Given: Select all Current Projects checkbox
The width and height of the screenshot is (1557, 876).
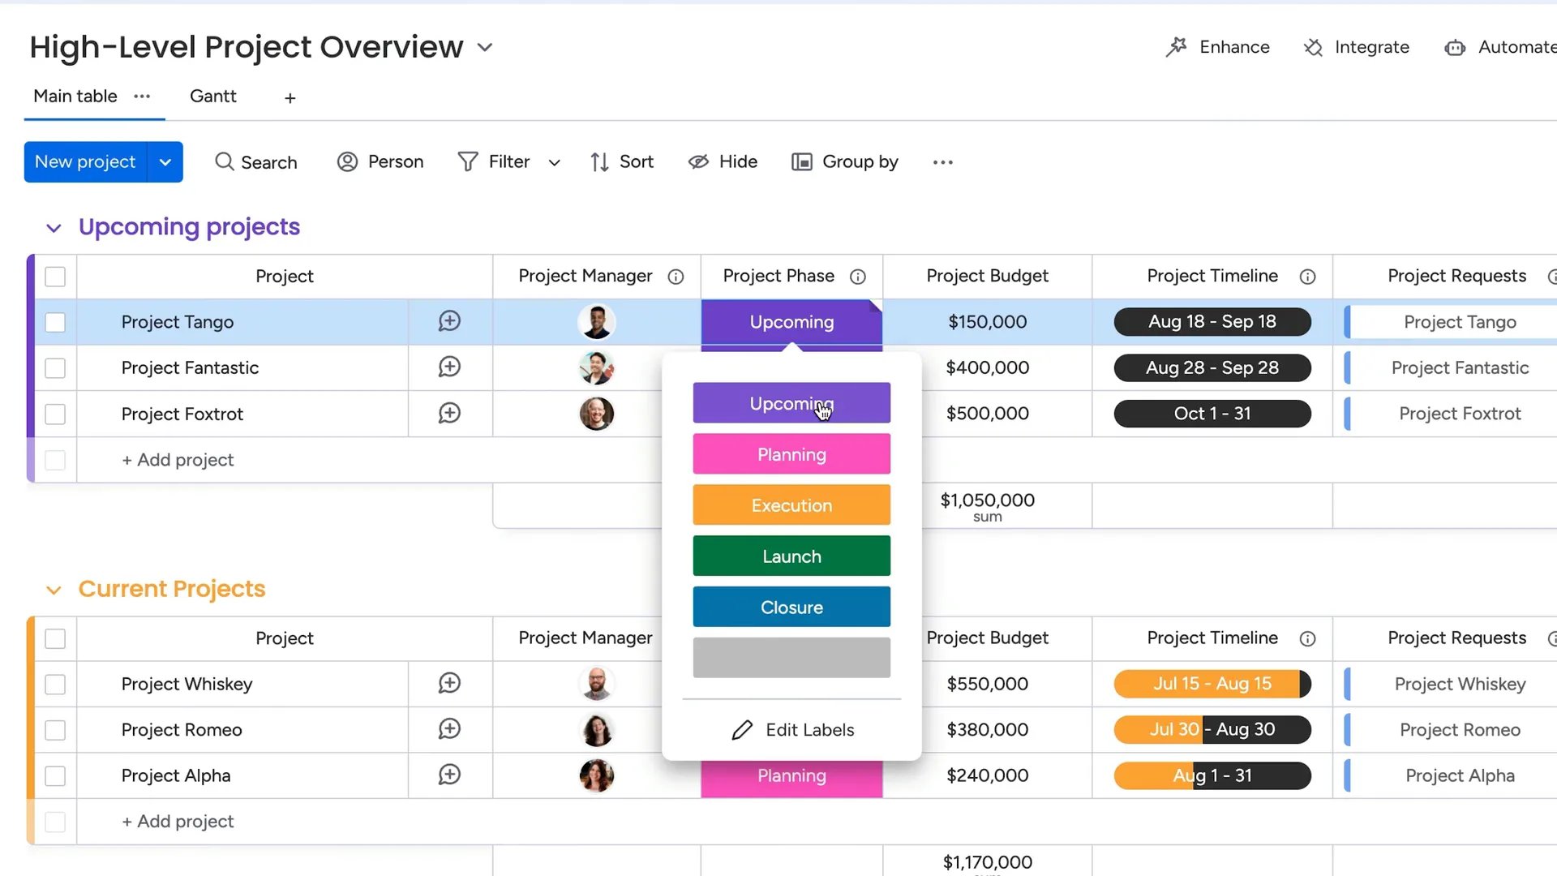Looking at the screenshot, I should click(55, 638).
